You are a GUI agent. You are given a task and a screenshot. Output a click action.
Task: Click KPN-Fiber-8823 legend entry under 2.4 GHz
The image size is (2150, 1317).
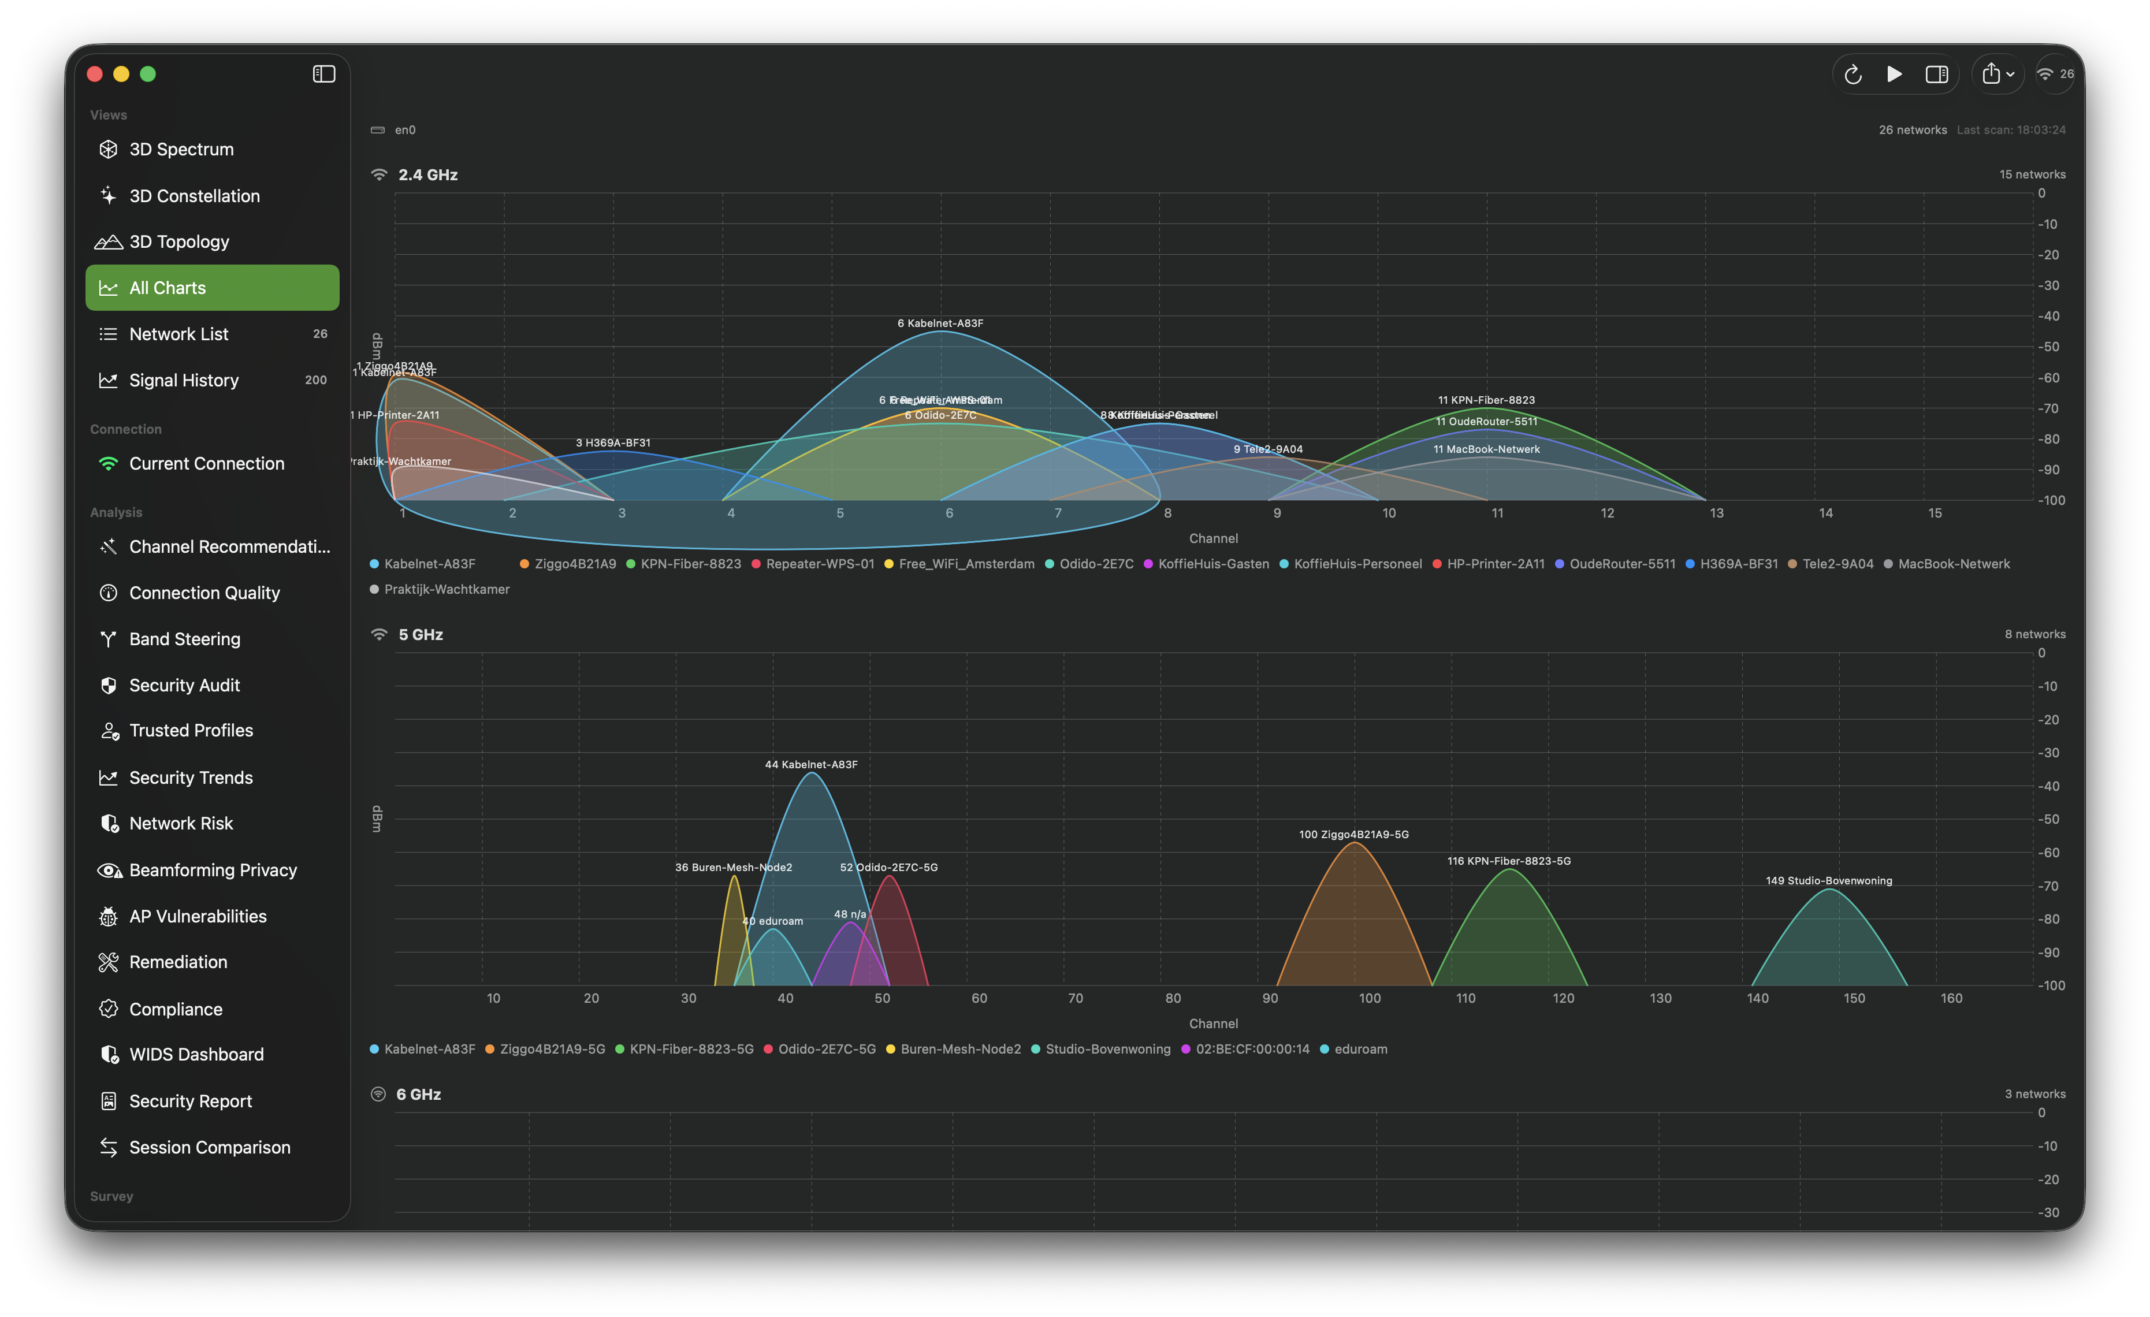click(683, 564)
